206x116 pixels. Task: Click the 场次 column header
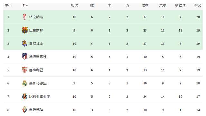click(x=74, y=5)
